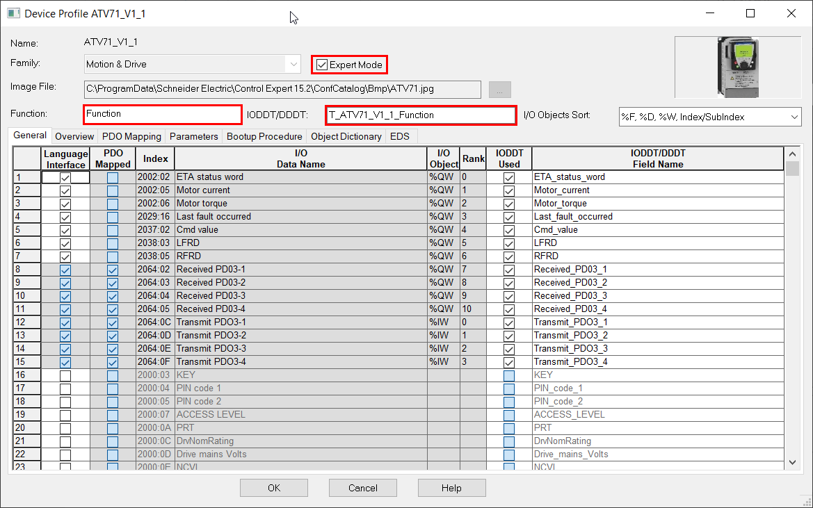
Task: Toggle Language Interface for Motor current row
Action: [x=65, y=190]
